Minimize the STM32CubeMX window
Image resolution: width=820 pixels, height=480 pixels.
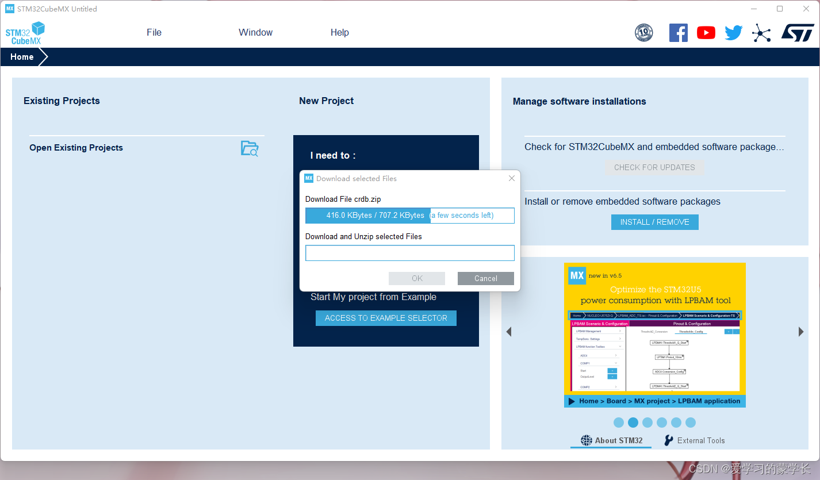[754, 9]
